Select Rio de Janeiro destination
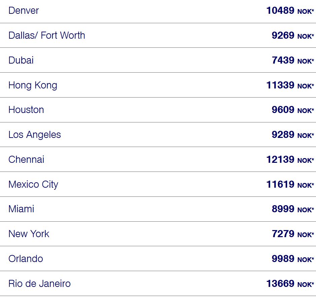Viewport: 316px width, 297px height. [x=158, y=284]
